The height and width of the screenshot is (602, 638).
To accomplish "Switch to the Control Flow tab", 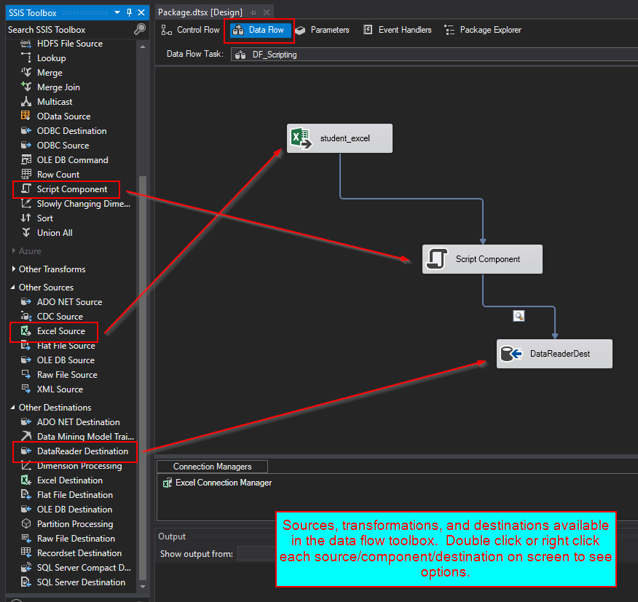I will coord(190,30).
